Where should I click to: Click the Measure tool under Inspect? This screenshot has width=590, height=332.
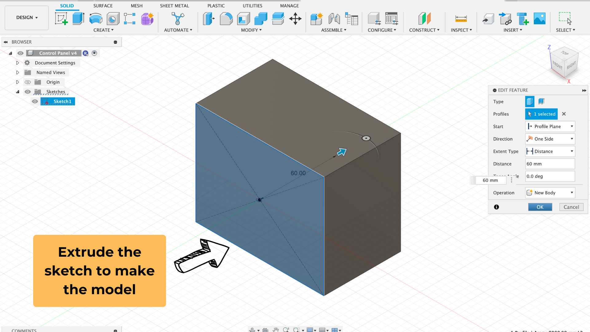(461, 19)
